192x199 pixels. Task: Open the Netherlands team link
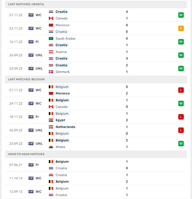(x=66, y=127)
